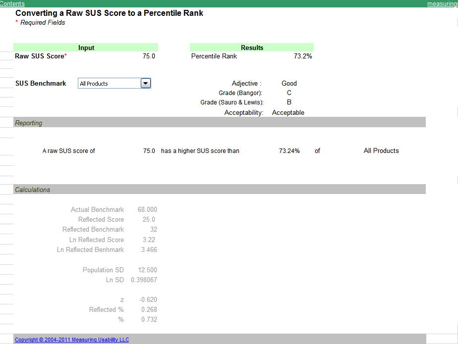Select the Percentile Rank value 73.2%
Image resolution: width=458 pixels, height=344 pixels.
303,56
